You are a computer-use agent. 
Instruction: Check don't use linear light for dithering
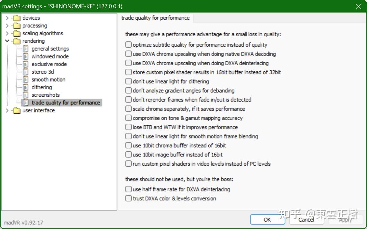pyautogui.click(x=128, y=81)
